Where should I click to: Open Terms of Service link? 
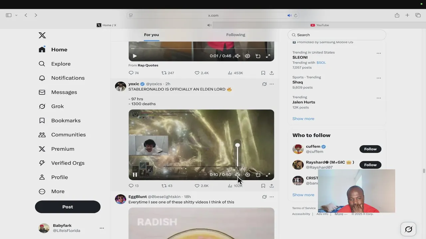(304, 208)
